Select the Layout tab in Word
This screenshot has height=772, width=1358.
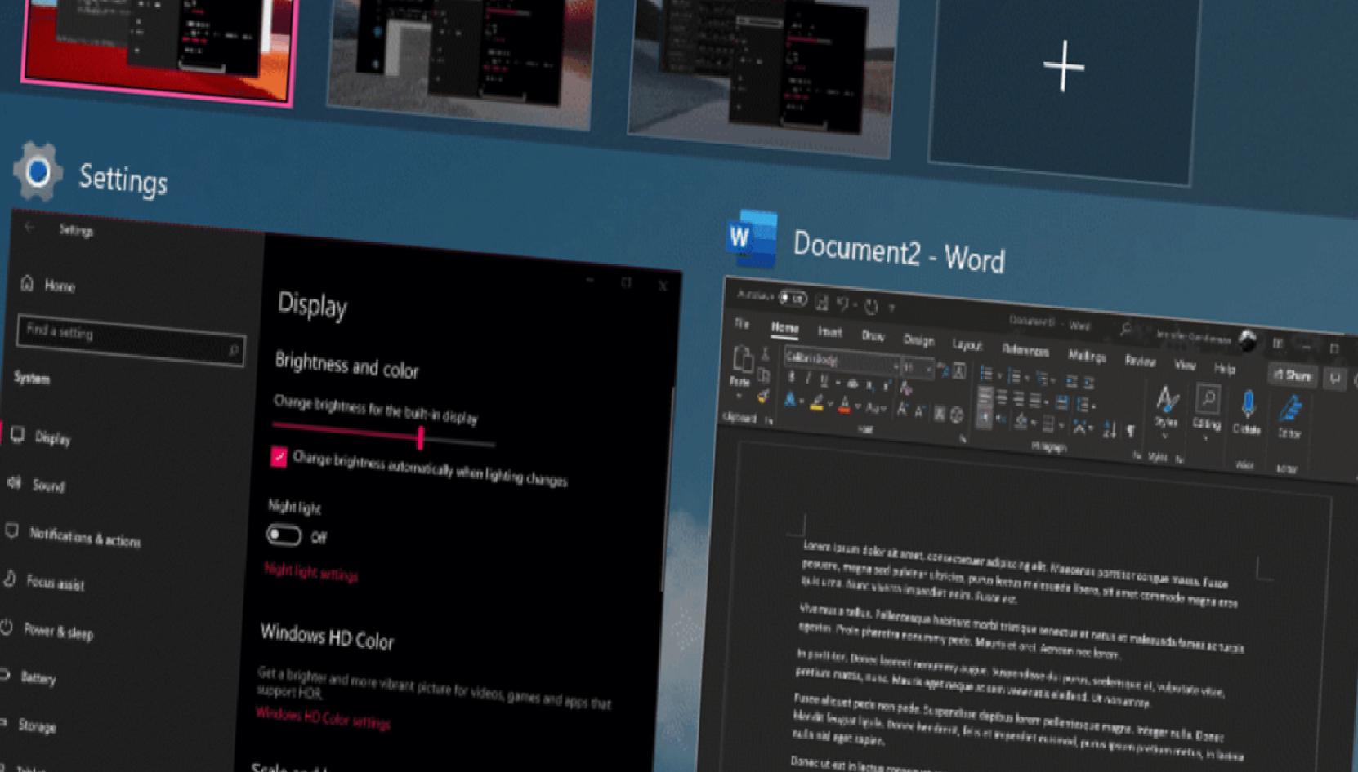point(967,345)
